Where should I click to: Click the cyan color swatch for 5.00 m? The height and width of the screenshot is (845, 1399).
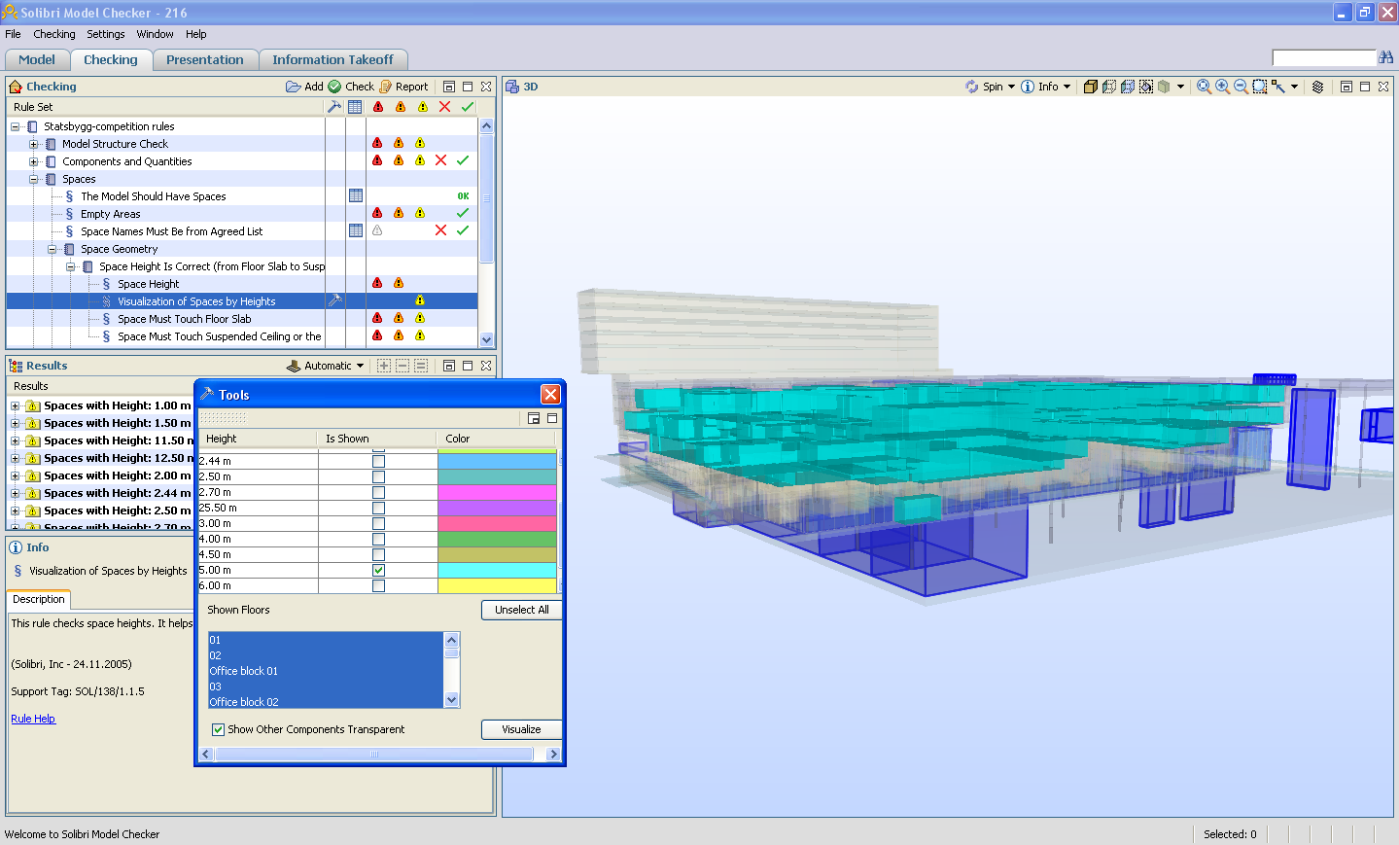pyautogui.click(x=497, y=570)
